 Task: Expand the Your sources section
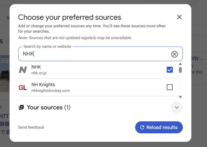(176, 107)
